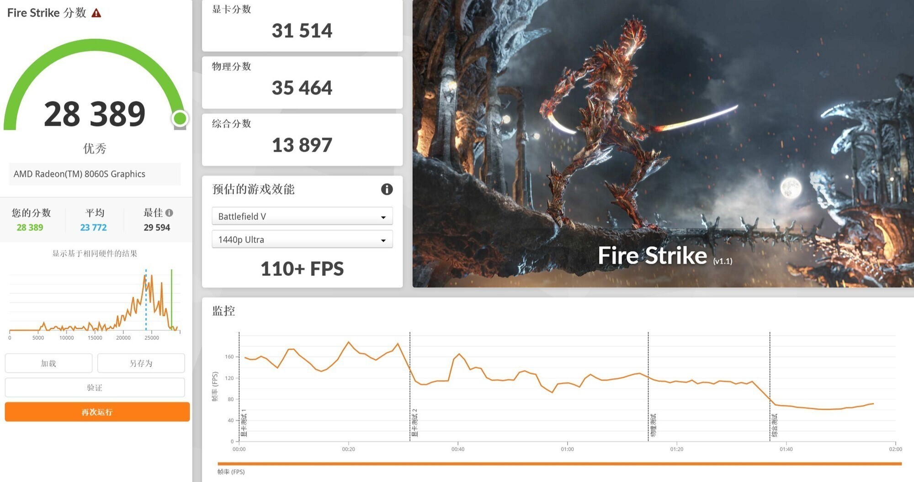
Task: Click the green vertical marker line in the histogram
Action: pyautogui.click(x=171, y=299)
